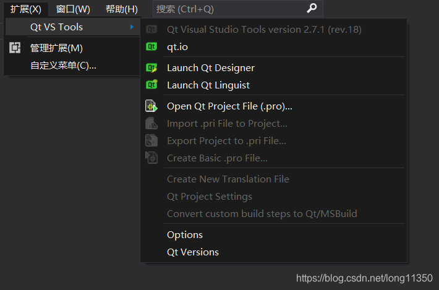Click the search magnifier icon
Viewport: 439px width, 290px height.
click(x=312, y=8)
